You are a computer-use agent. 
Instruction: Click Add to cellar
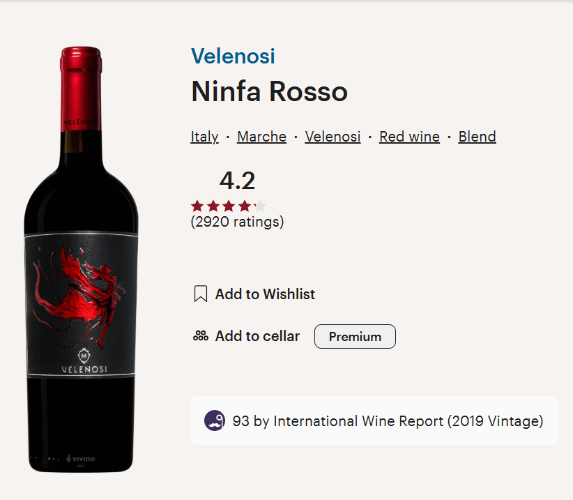(x=257, y=336)
